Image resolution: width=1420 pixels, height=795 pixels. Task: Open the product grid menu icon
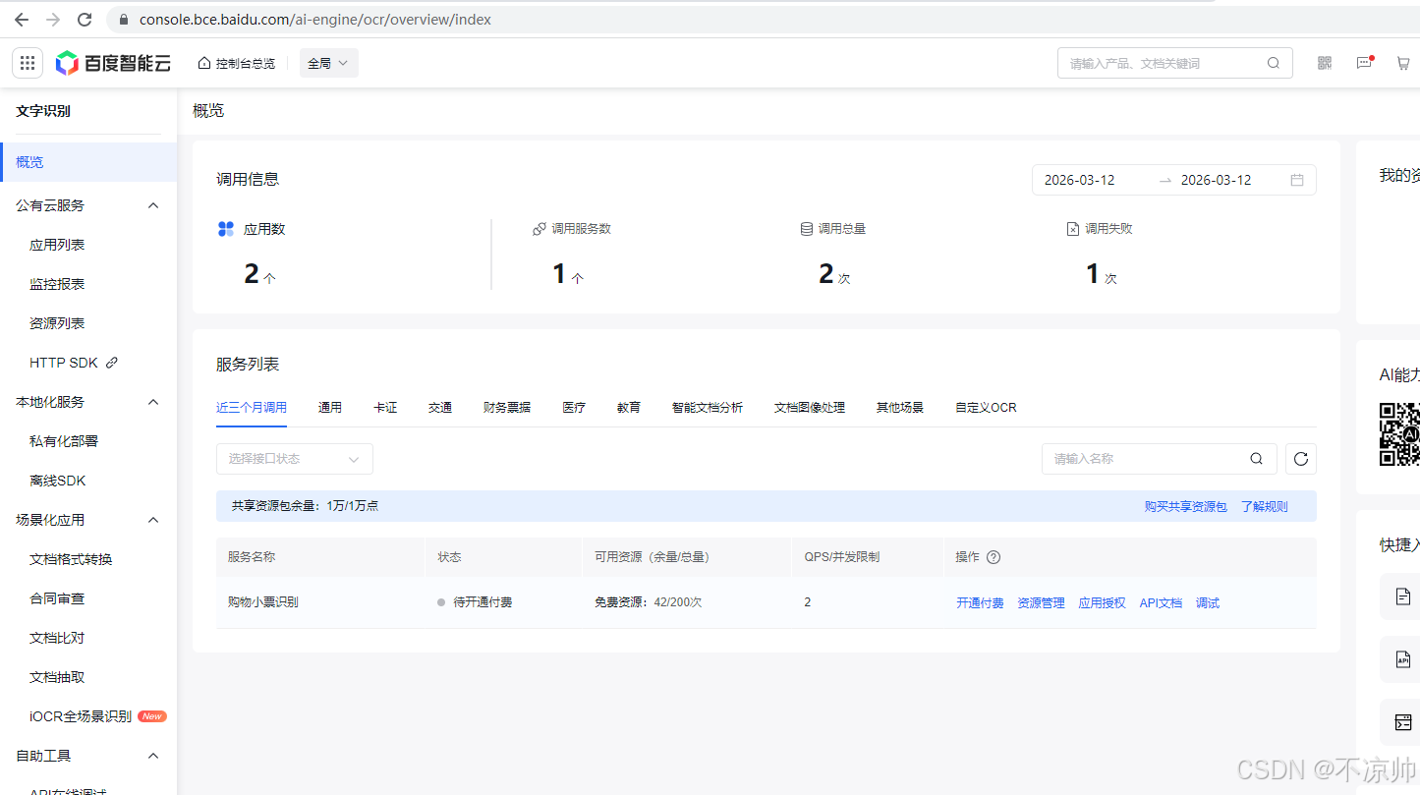pyautogui.click(x=28, y=63)
